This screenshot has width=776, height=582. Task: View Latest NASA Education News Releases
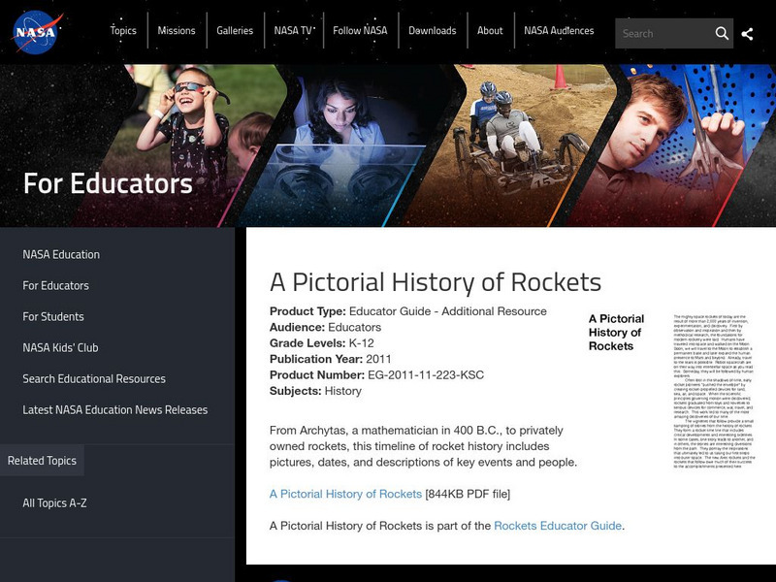click(x=115, y=409)
